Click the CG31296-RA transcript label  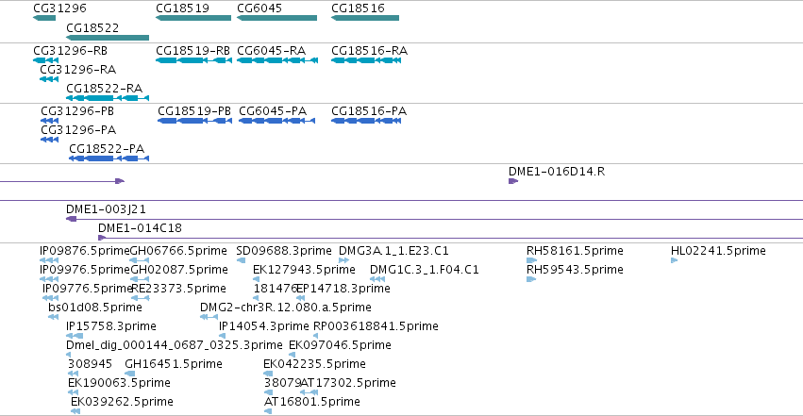pos(77,69)
